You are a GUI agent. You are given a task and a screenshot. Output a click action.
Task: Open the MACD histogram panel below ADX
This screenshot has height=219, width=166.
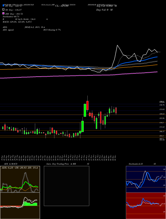[20, 206]
